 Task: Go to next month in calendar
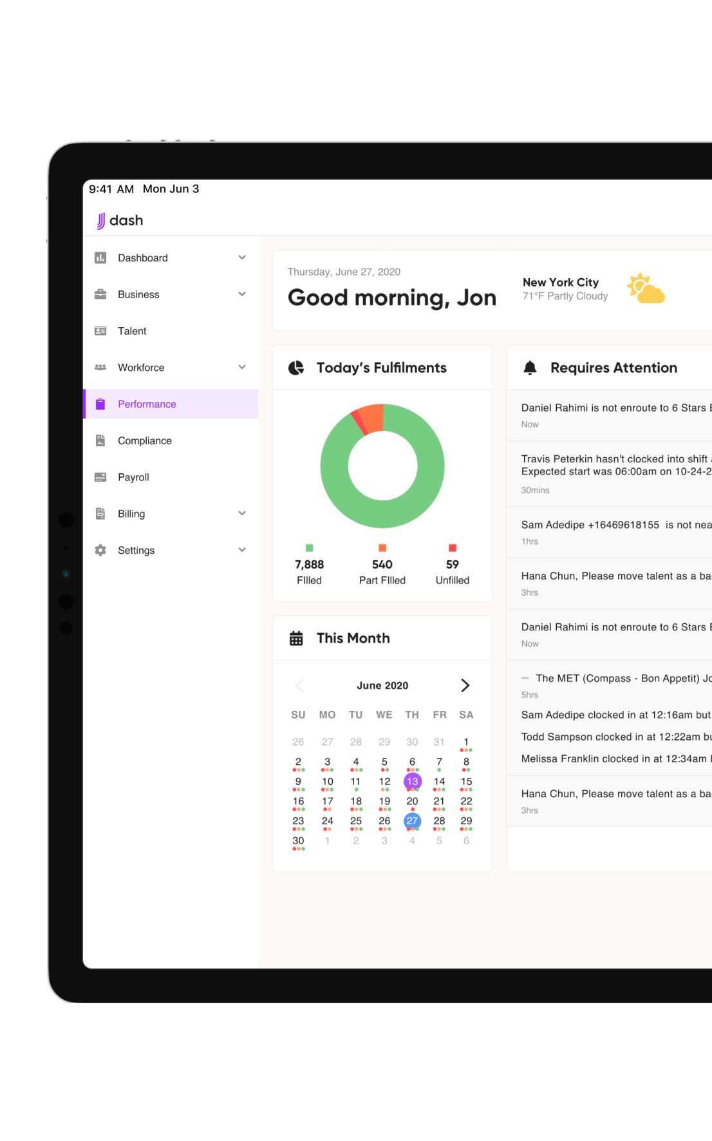pyautogui.click(x=465, y=685)
